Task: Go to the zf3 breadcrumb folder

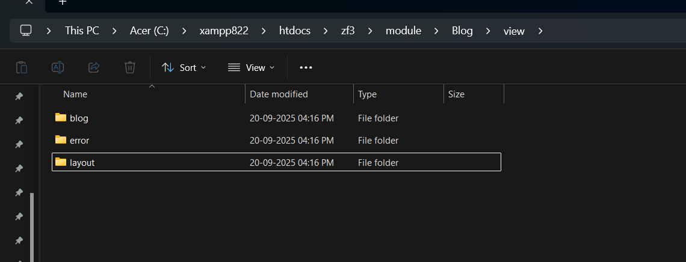Action: [348, 31]
